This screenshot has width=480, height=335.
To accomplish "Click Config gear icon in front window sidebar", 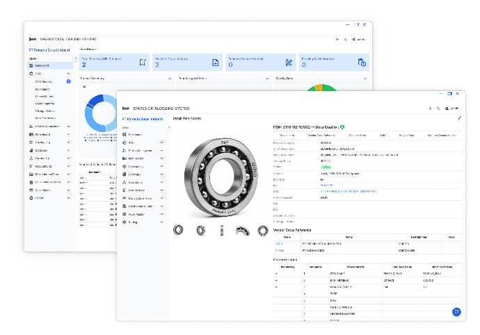I will coord(124,222).
